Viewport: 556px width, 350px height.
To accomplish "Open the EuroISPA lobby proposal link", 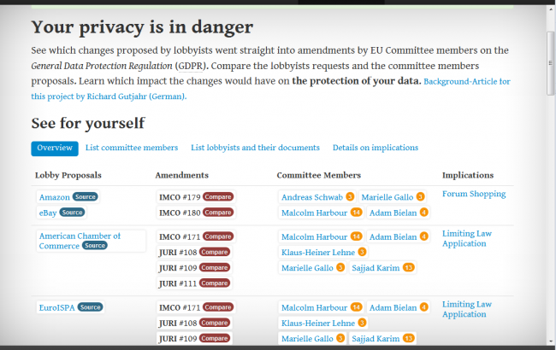I will coord(57,307).
